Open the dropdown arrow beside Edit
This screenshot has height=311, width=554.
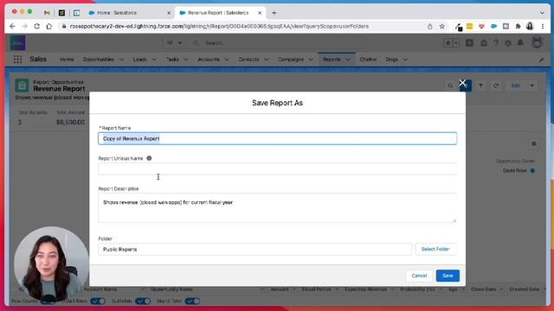(531, 86)
